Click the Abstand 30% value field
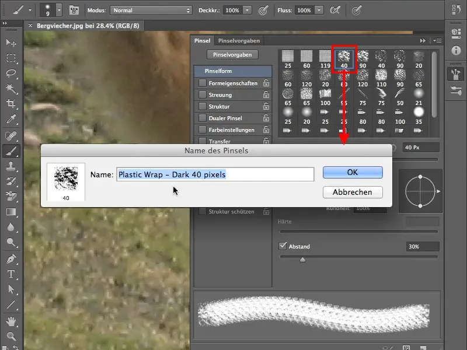Viewport: 467px width, 350px height. [422, 246]
